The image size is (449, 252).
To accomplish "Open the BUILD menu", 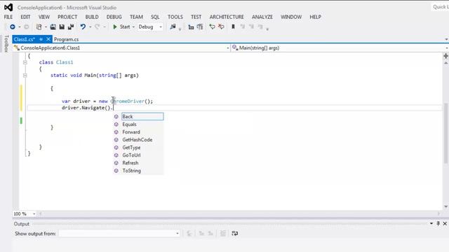I will coord(92,17).
